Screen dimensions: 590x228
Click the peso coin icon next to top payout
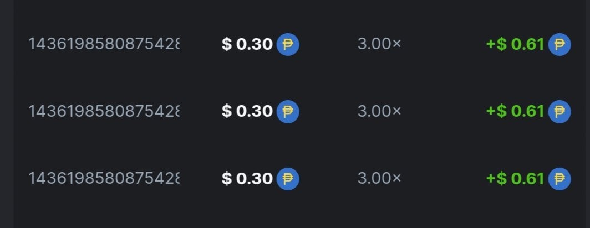pyautogui.click(x=559, y=44)
